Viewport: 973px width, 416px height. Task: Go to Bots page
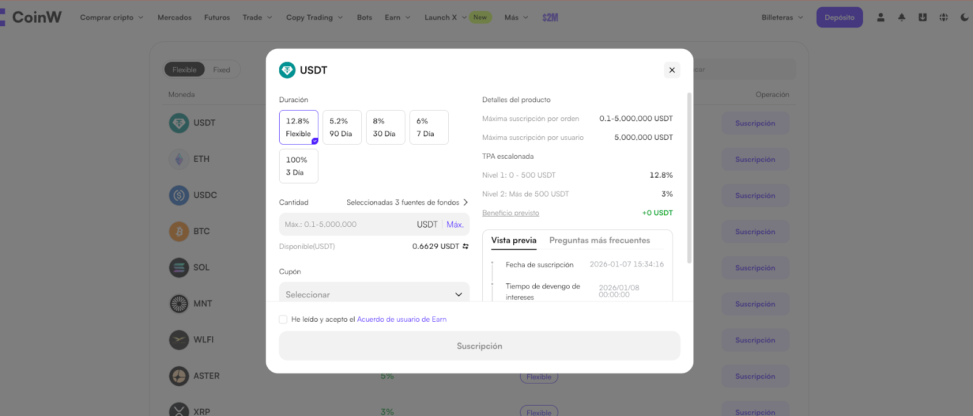pos(364,18)
